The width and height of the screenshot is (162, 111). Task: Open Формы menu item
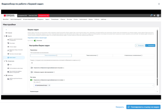90,19
